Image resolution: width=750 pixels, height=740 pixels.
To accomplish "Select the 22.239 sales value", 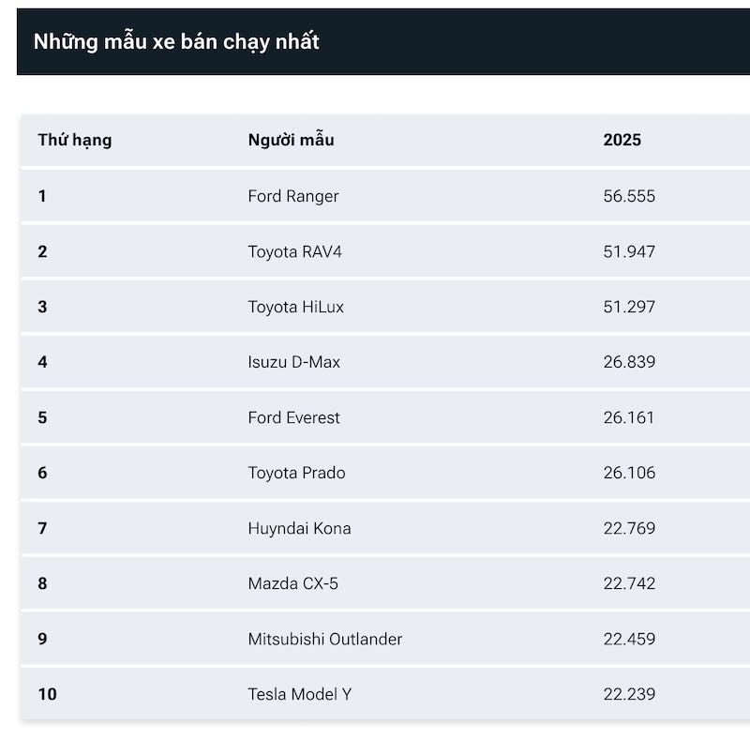I will 629,694.
